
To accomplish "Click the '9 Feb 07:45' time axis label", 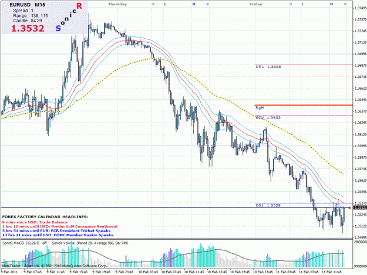I will 32,272.
